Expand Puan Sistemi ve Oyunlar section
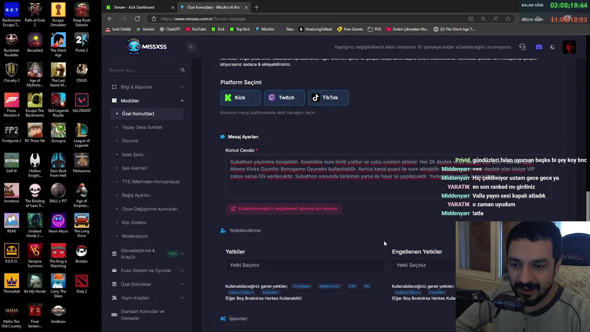 [147, 271]
